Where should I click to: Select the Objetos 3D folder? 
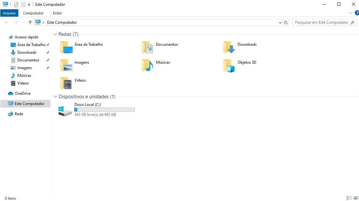(x=229, y=65)
